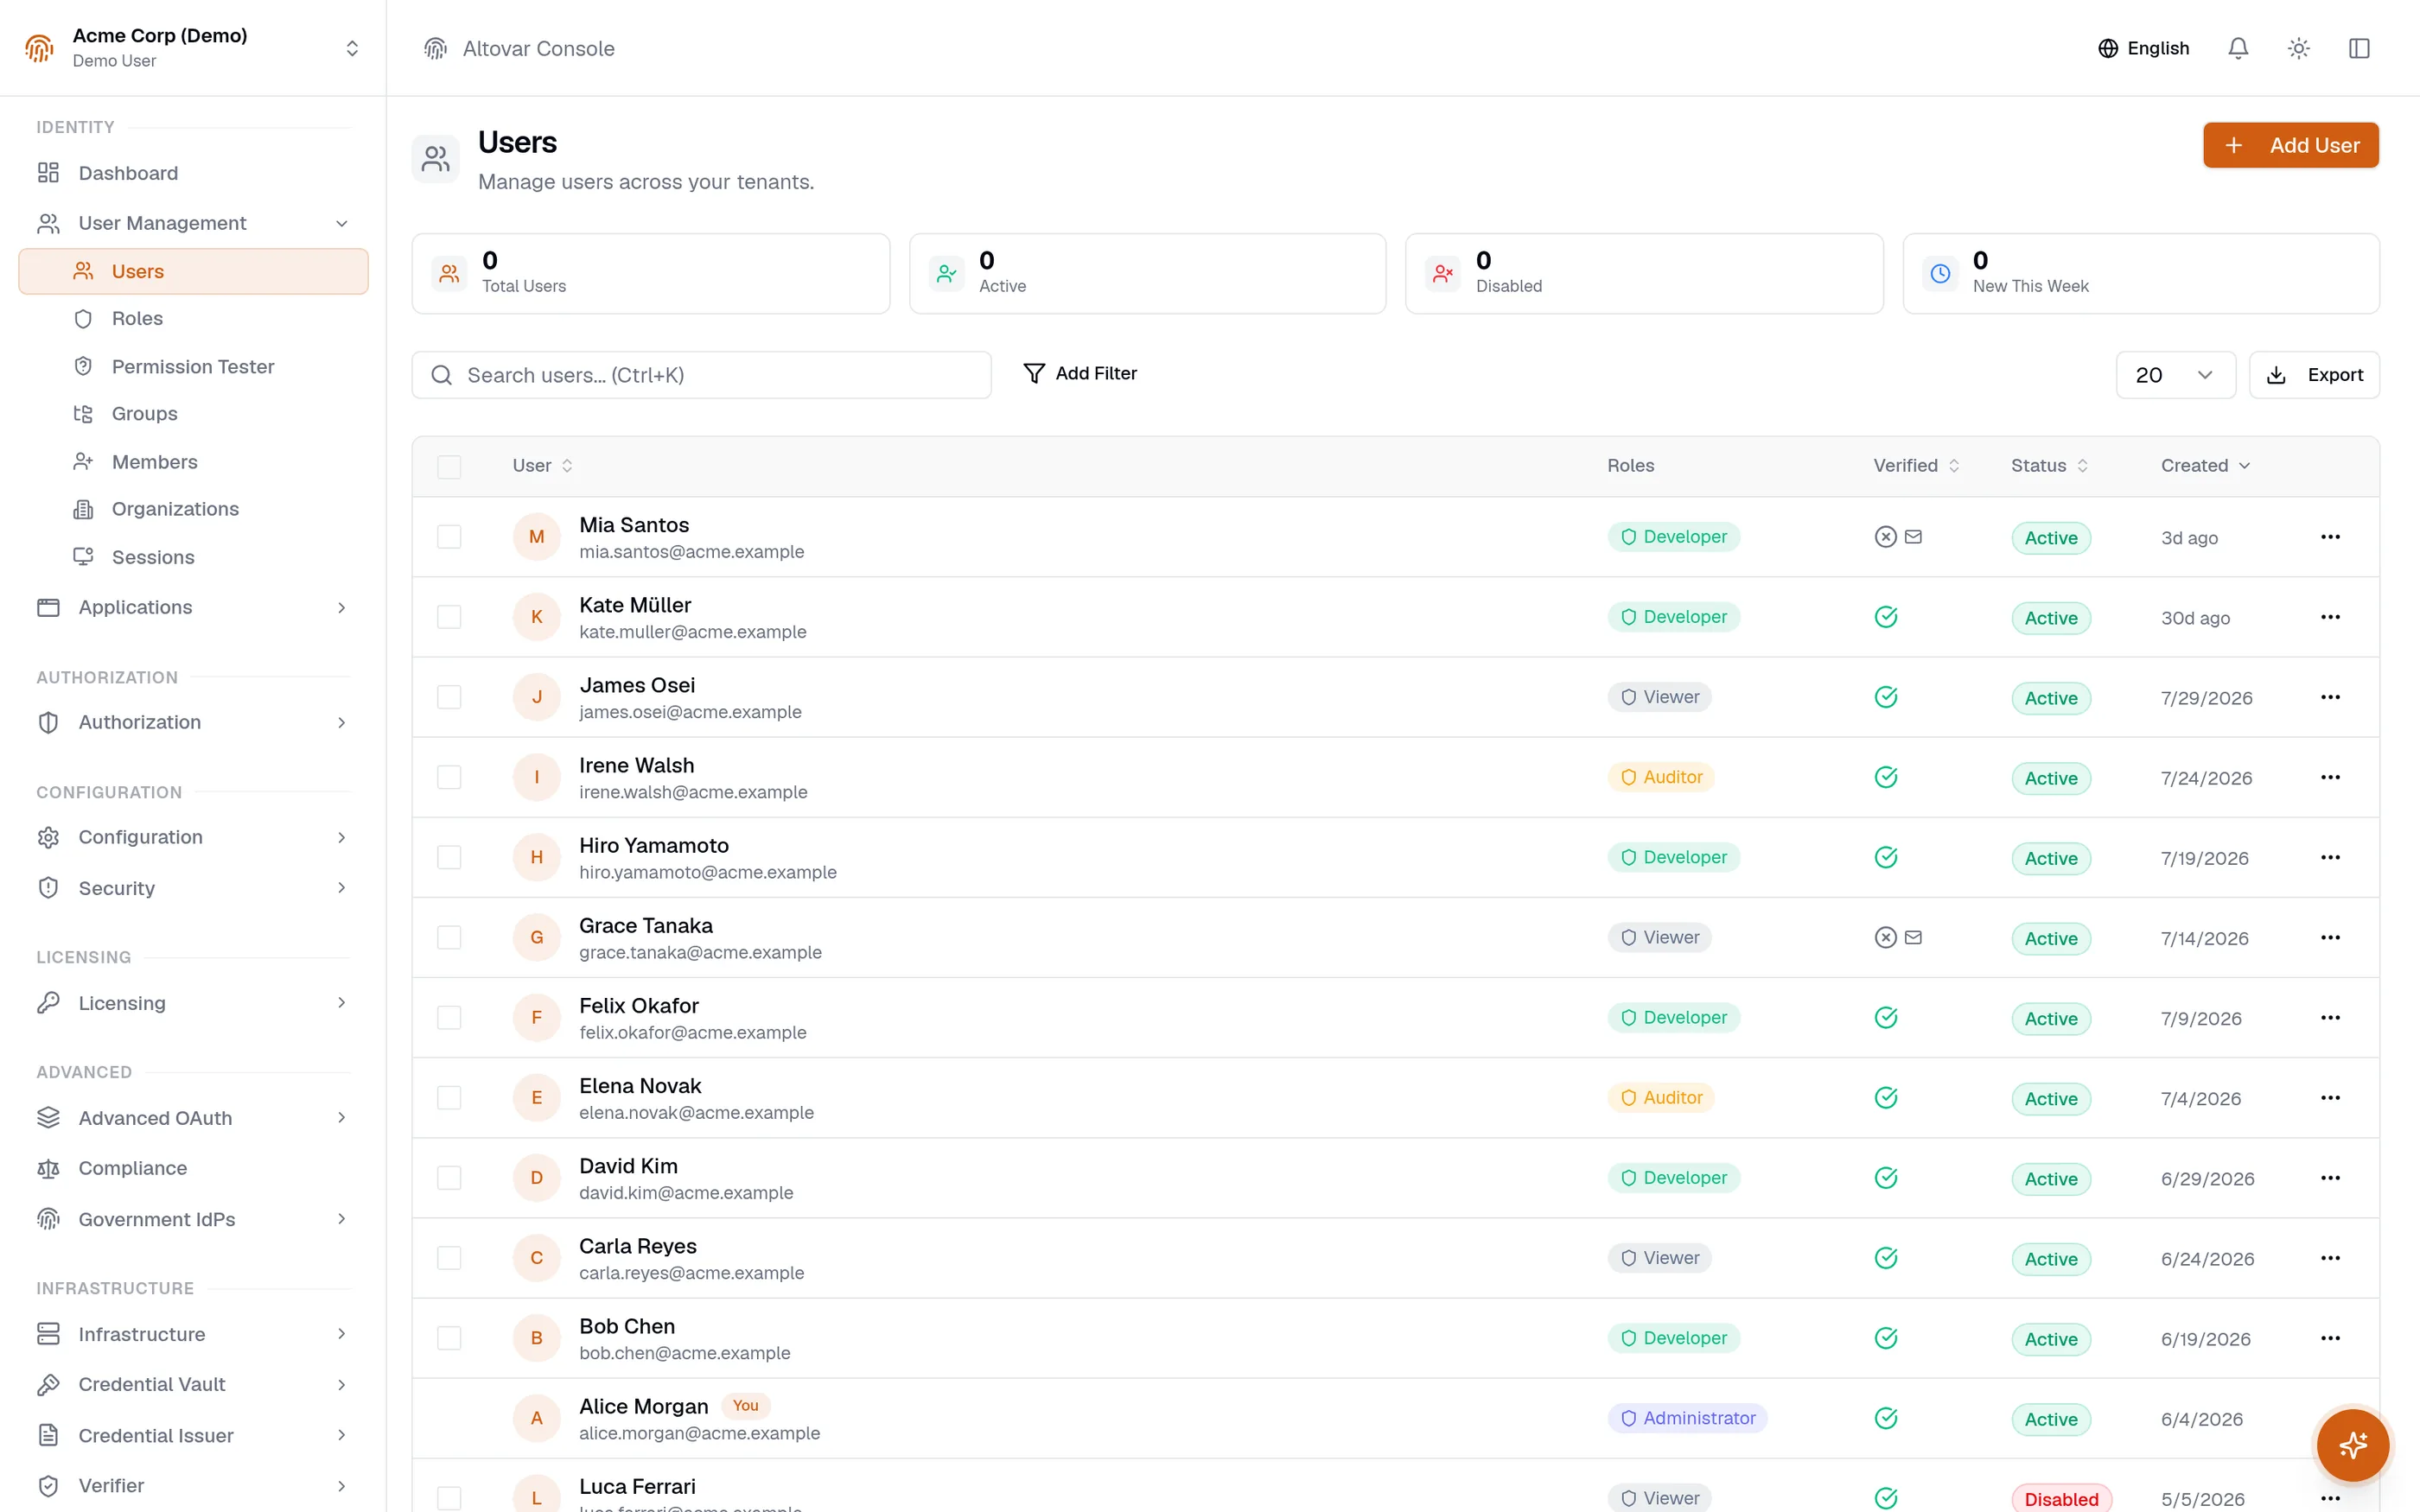Open row actions for David Kim
This screenshot has height=1512, width=2420.
(x=2330, y=1178)
